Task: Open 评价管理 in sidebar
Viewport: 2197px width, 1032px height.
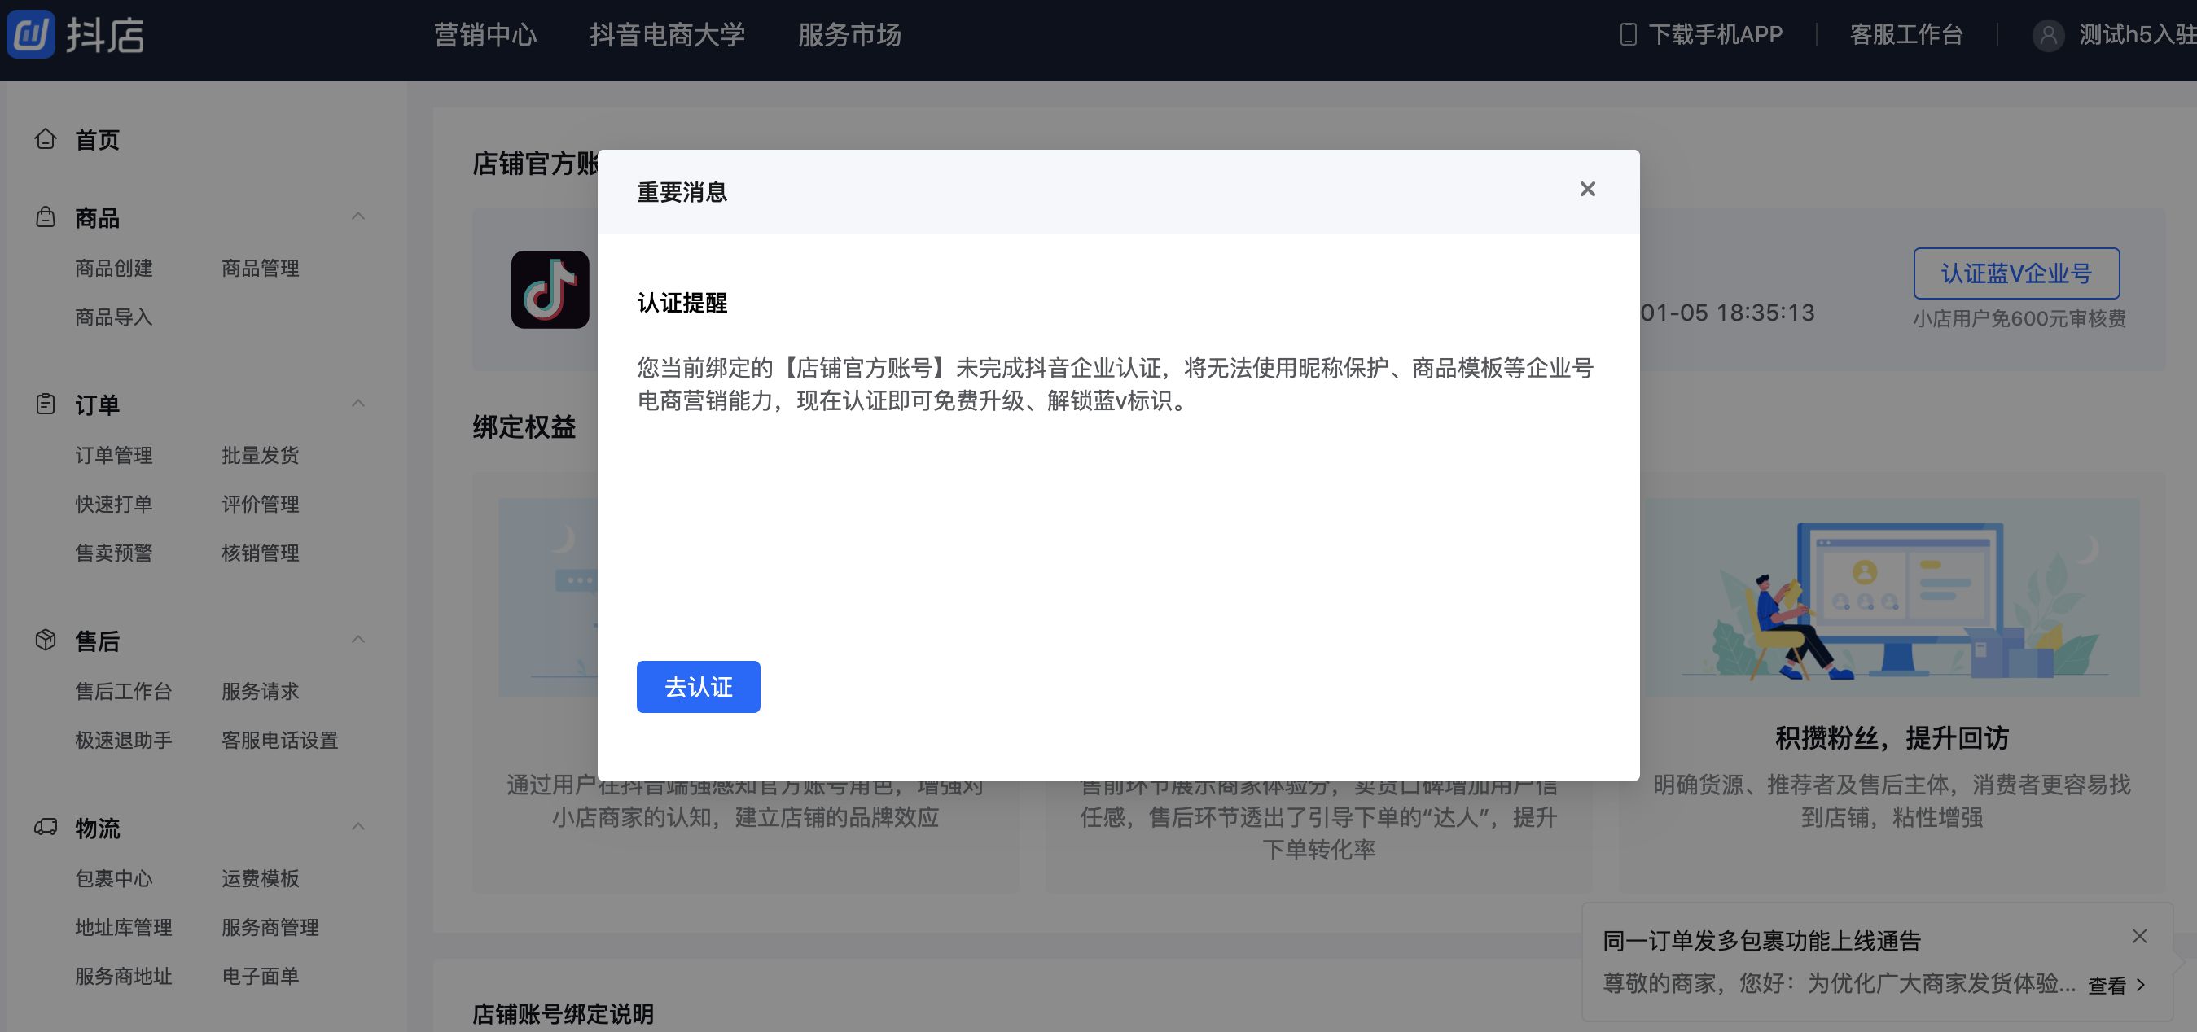Action: pyautogui.click(x=260, y=504)
